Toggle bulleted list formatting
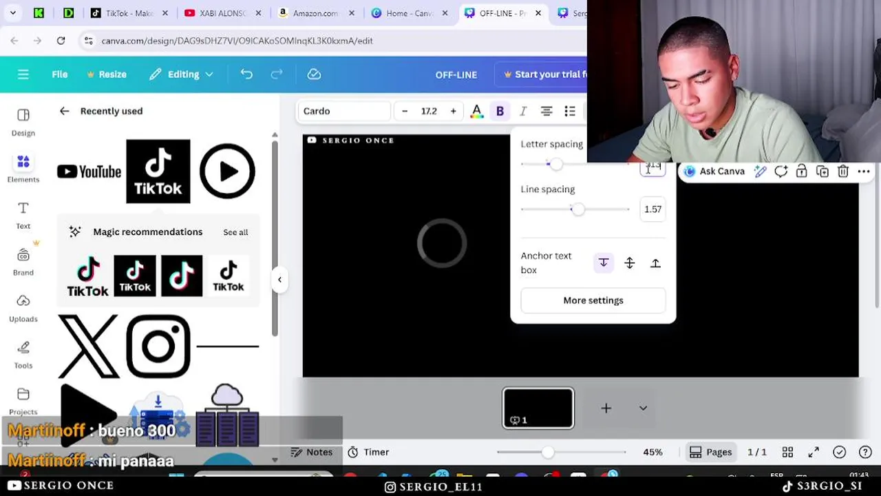This screenshot has width=881, height=496. 570,111
